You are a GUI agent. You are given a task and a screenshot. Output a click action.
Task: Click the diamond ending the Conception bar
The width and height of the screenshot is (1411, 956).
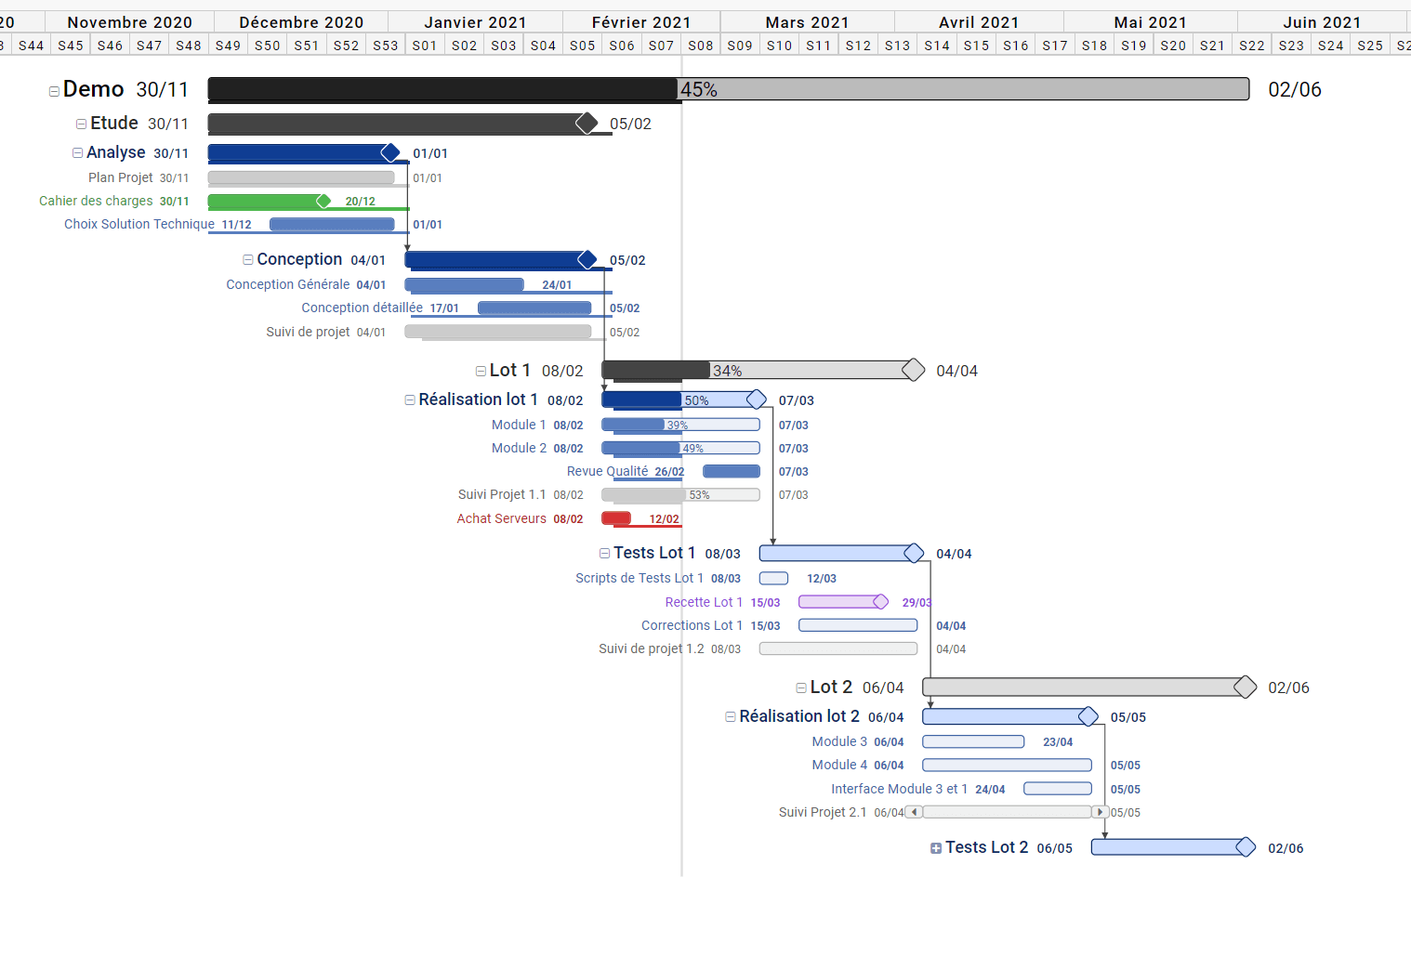tap(587, 259)
